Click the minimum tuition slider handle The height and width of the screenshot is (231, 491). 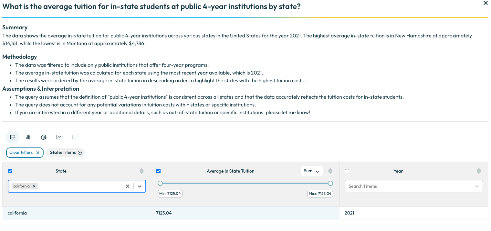(x=160, y=183)
